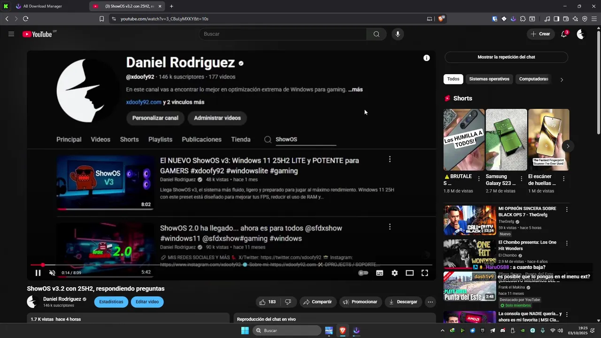The image size is (601, 338).
Task: Seek on the red video progress bar
Action: point(231,265)
